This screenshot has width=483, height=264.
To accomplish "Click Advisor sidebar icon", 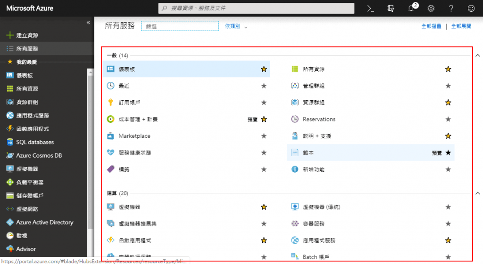I will pos(10,249).
